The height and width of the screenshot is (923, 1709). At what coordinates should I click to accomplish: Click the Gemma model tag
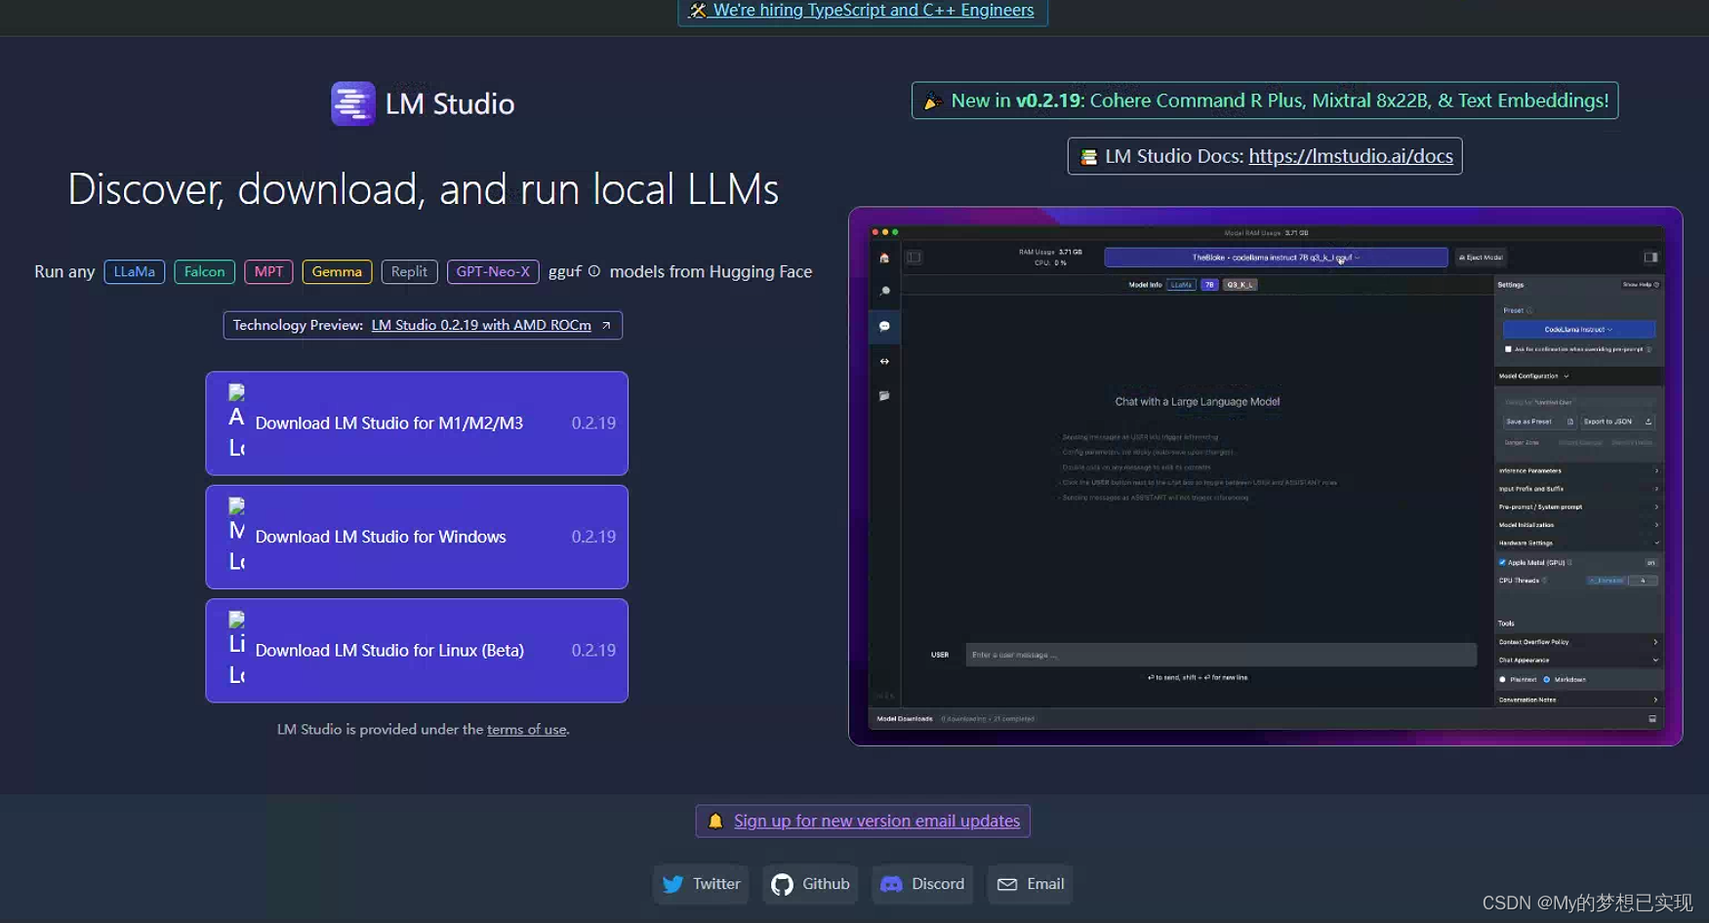pyautogui.click(x=337, y=271)
